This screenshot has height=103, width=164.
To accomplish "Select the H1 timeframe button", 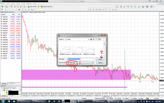I will (103, 9).
